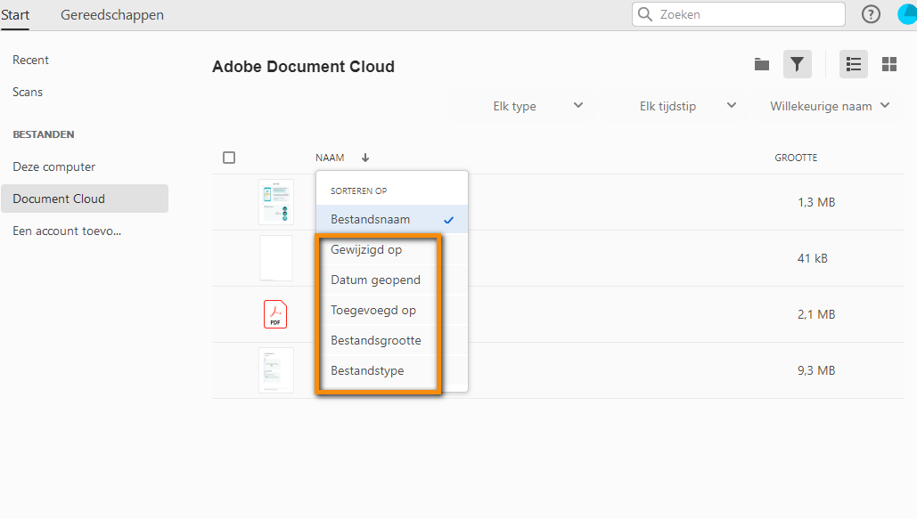The height and width of the screenshot is (519, 917).
Task: Open the "Willekeurige naam" dropdown
Action: click(827, 105)
